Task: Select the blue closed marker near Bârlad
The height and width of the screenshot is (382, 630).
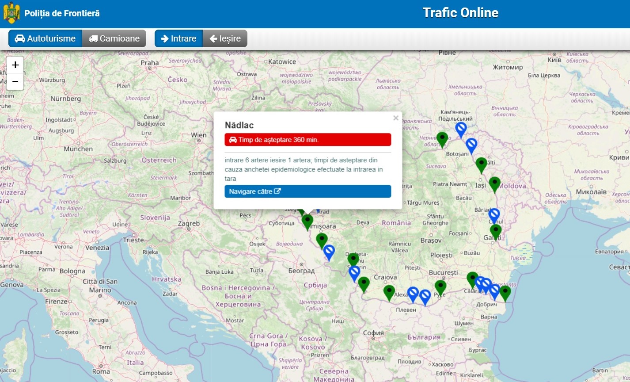Action: (x=494, y=215)
